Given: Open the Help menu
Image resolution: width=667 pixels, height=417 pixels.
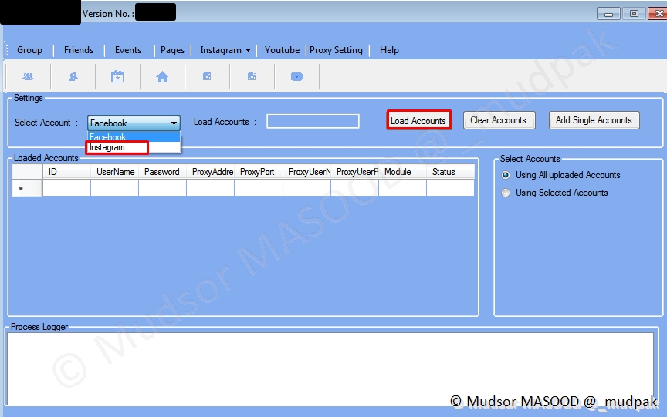Looking at the screenshot, I should 389,50.
